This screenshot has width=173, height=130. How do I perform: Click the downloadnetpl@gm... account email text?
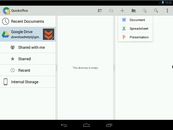point(26,37)
